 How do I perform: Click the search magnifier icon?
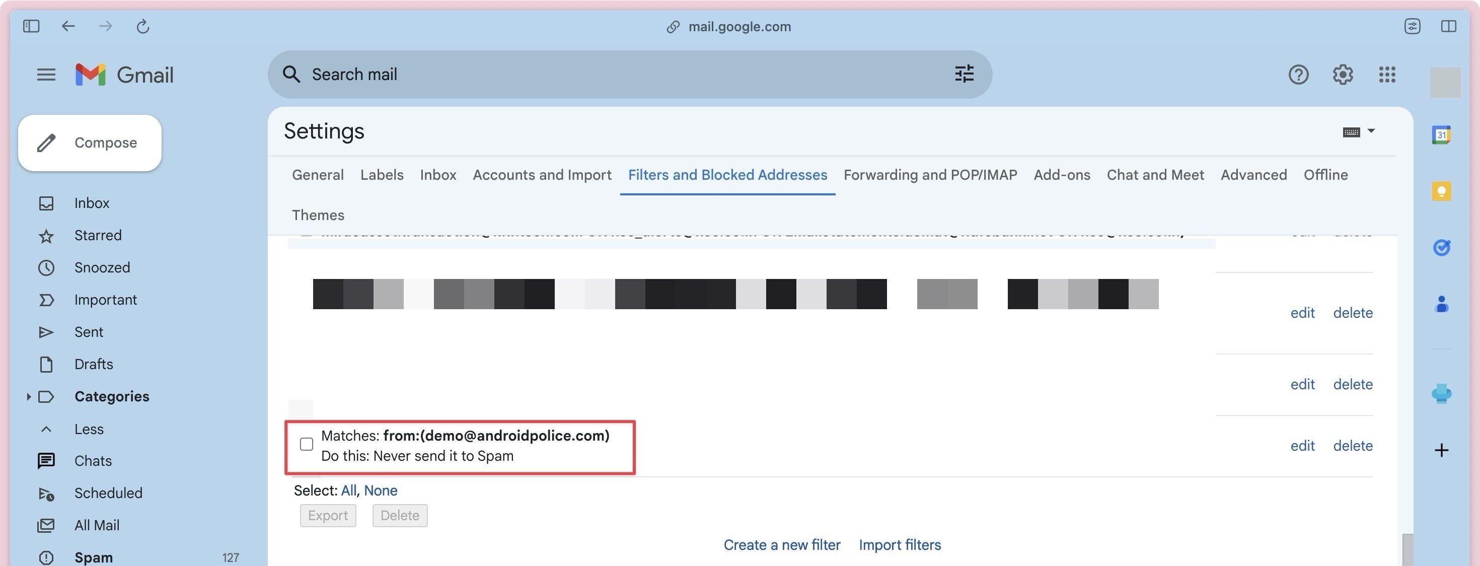coord(291,74)
